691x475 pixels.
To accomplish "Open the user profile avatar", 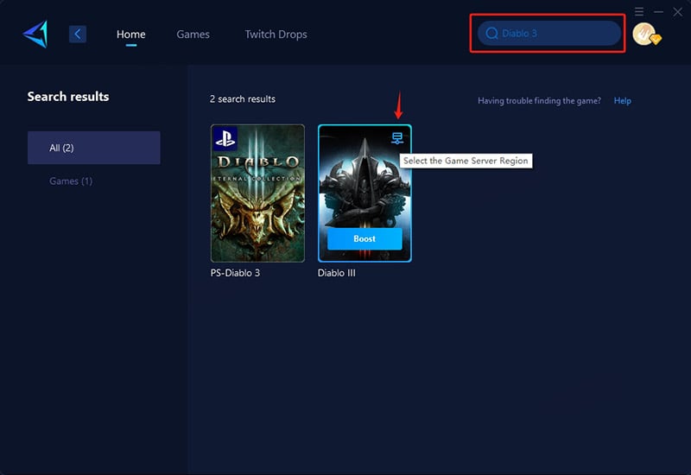I will tap(646, 35).
